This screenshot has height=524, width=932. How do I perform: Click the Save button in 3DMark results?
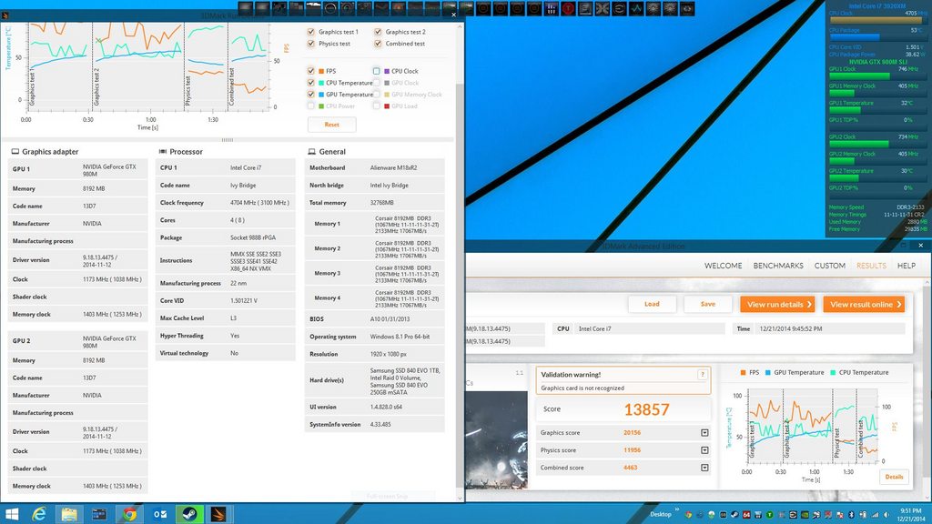pos(707,304)
